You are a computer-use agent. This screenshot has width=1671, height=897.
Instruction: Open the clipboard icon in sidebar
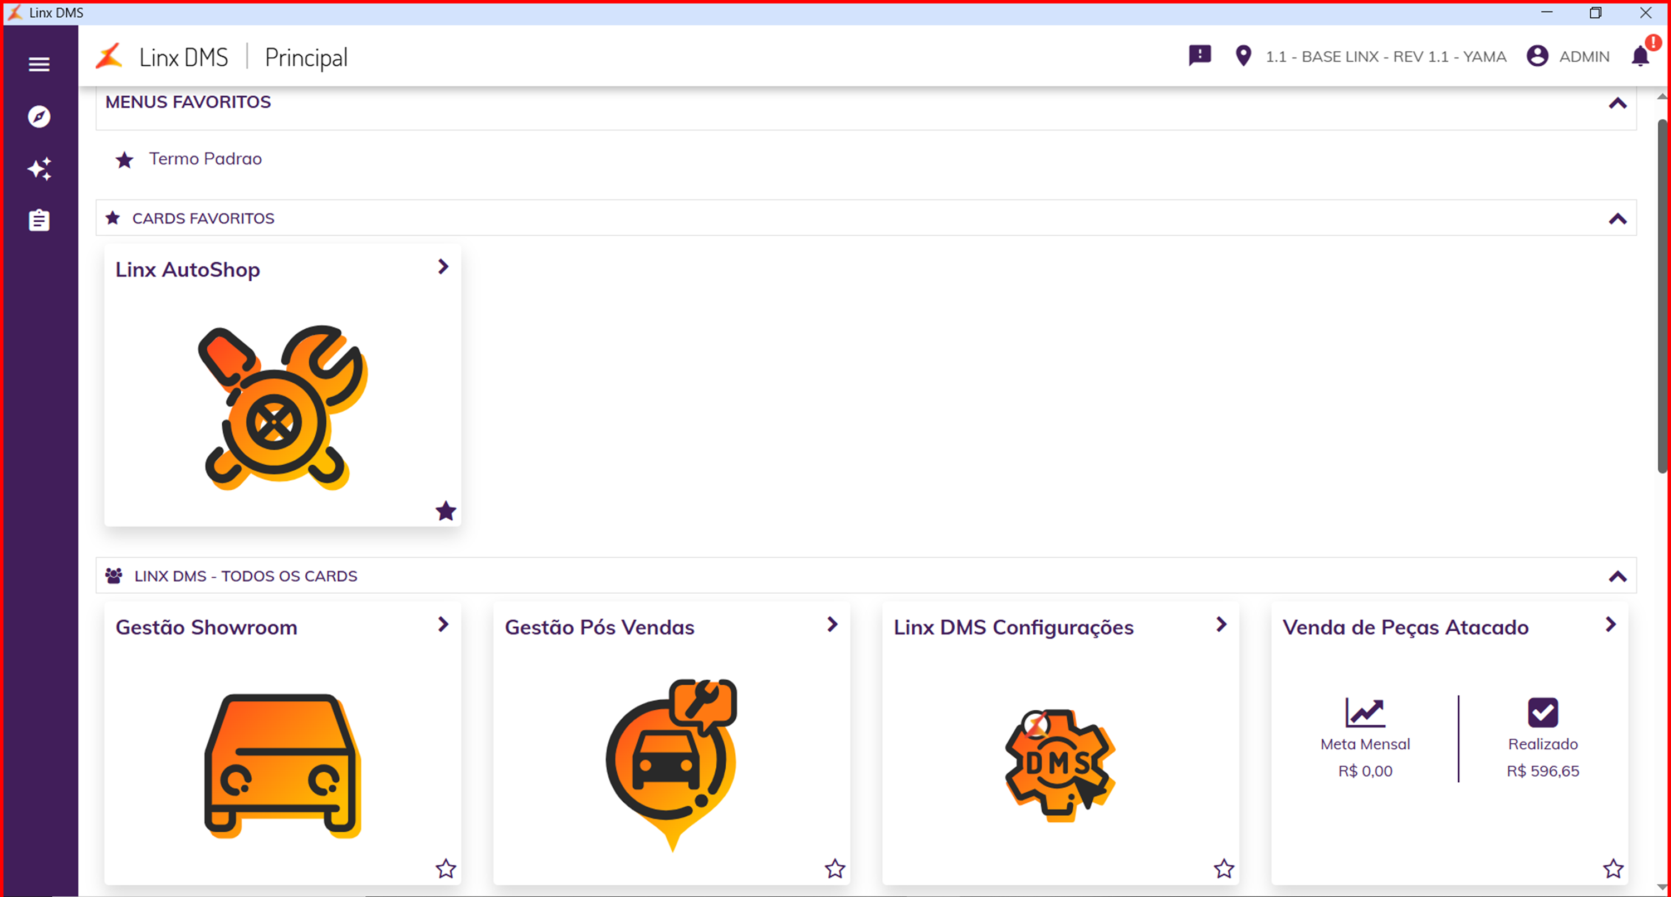coord(39,221)
